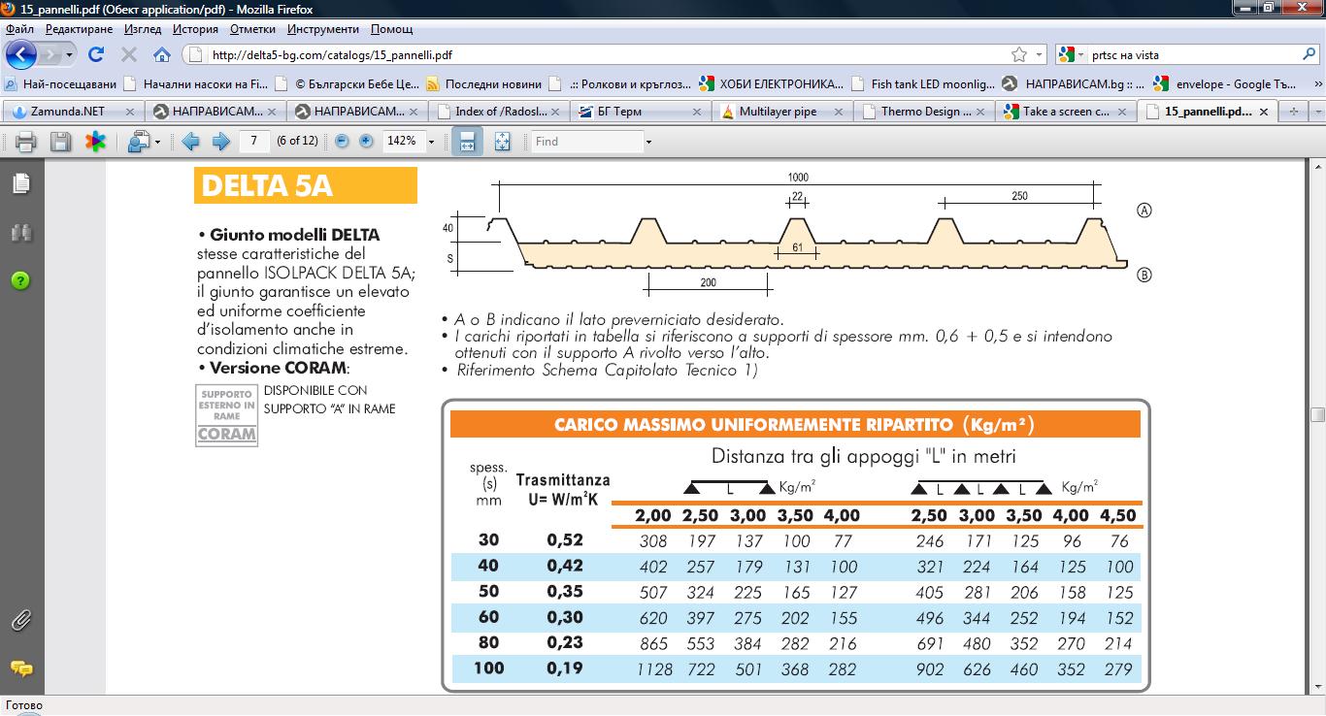Open the collaborate tool dropdown arrow
This screenshot has width=1326, height=716.
[157, 142]
